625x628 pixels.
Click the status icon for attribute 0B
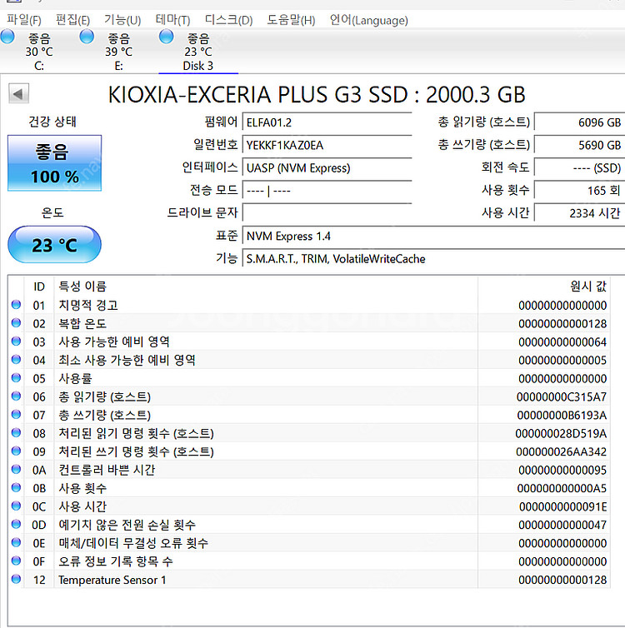click(16, 487)
